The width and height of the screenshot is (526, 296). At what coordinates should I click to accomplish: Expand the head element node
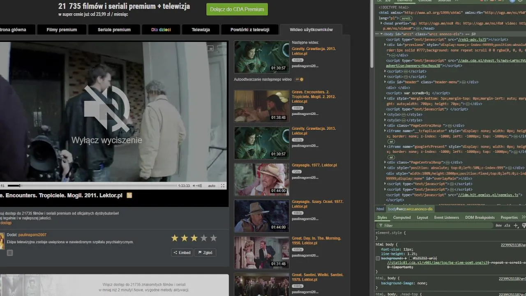[x=381, y=23]
